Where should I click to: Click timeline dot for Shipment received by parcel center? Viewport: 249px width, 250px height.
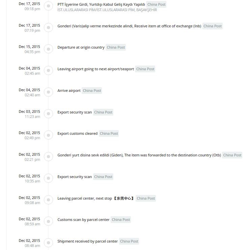(x=48, y=243)
